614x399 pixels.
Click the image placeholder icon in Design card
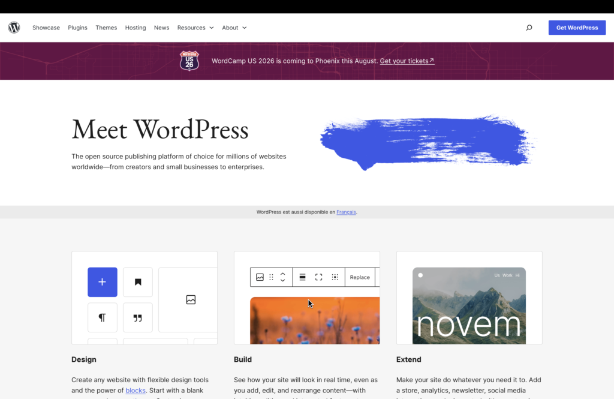[x=191, y=300]
